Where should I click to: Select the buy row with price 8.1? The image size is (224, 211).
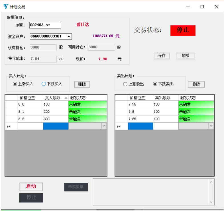pyautogui.click(x=30, y=112)
